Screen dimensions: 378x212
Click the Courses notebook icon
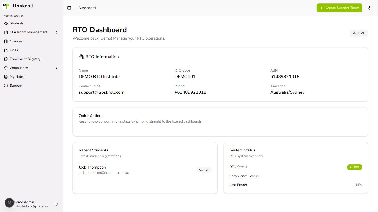(x=6, y=41)
